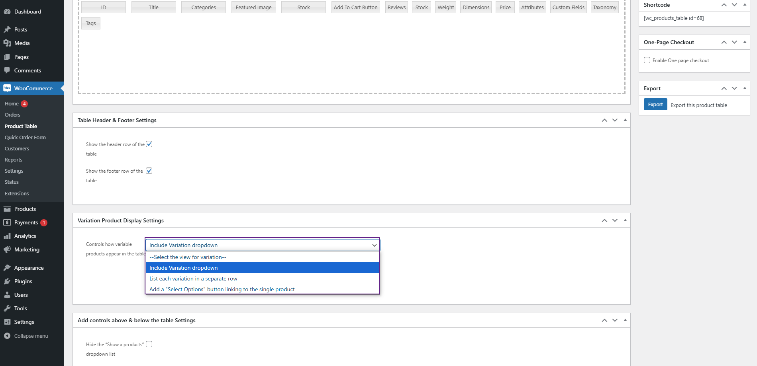Move Table Header & Footer Settings panel down
The height and width of the screenshot is (366, 757).
615,120
